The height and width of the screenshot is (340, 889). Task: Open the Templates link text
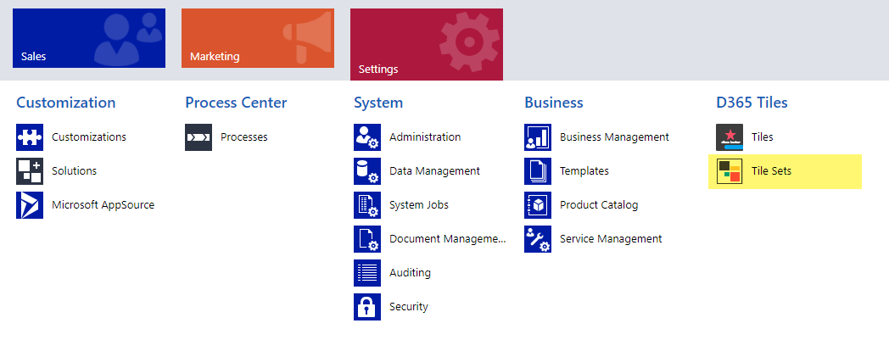pos(584,171)
